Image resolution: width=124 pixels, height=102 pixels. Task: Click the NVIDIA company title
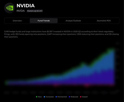[26, 6]
